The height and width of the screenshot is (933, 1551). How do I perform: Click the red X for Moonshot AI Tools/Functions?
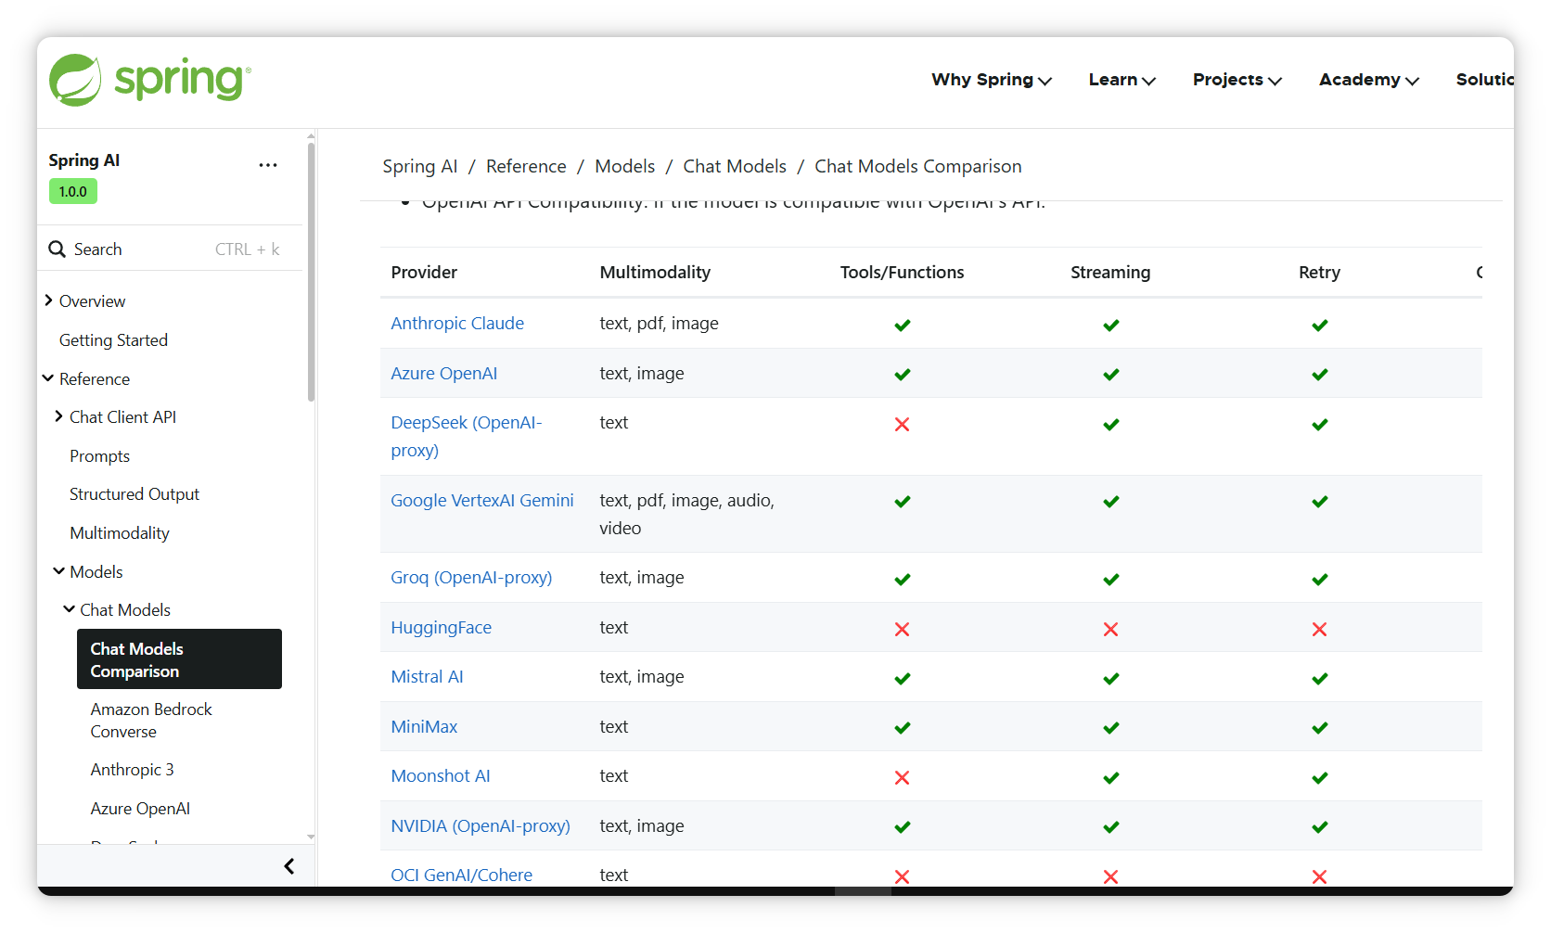pos(902,777)
